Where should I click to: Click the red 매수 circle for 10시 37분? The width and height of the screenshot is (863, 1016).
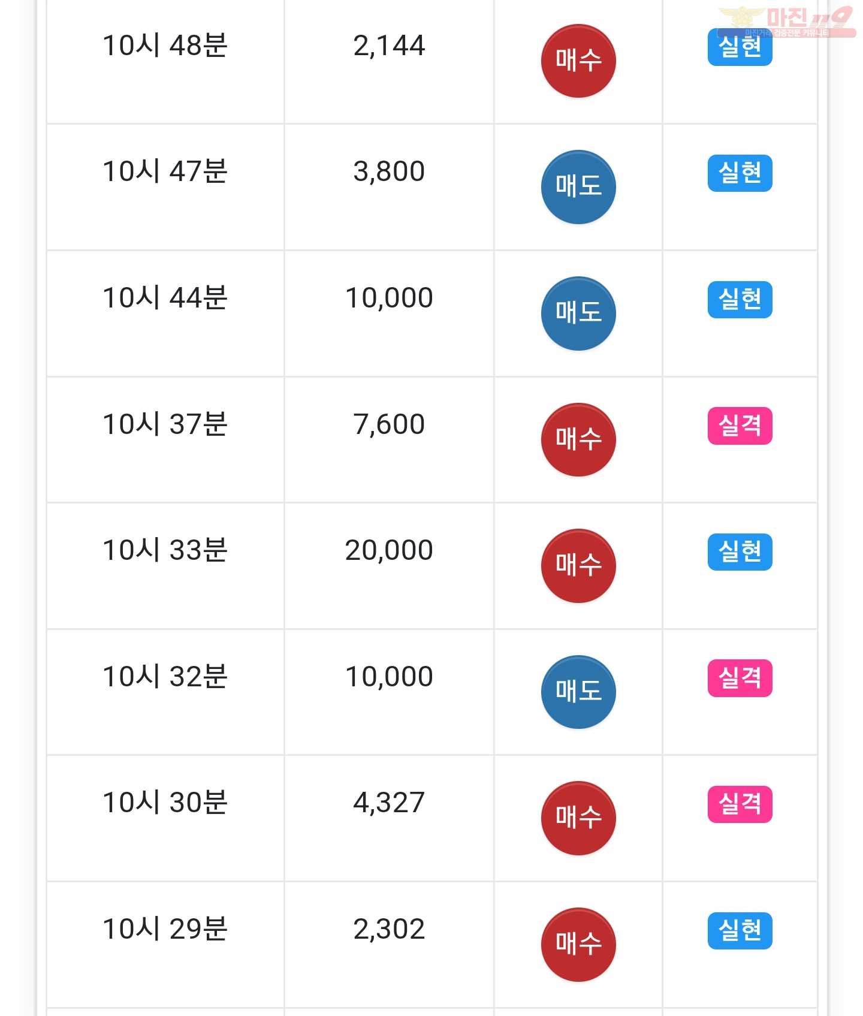pos(578,439)
